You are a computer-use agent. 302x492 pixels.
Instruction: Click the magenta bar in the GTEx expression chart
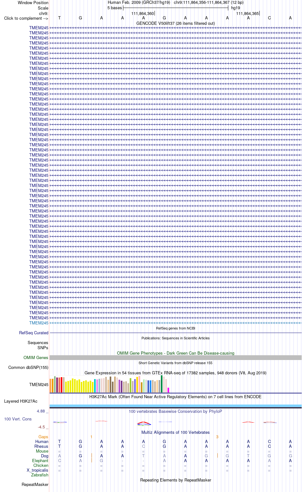tap(168, 390)
